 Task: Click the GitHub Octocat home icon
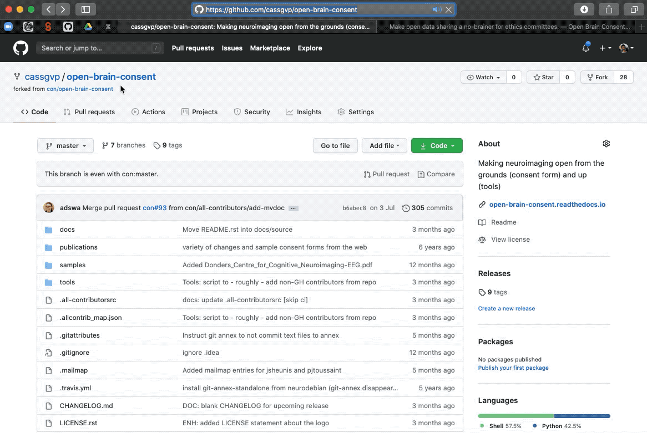21,48
